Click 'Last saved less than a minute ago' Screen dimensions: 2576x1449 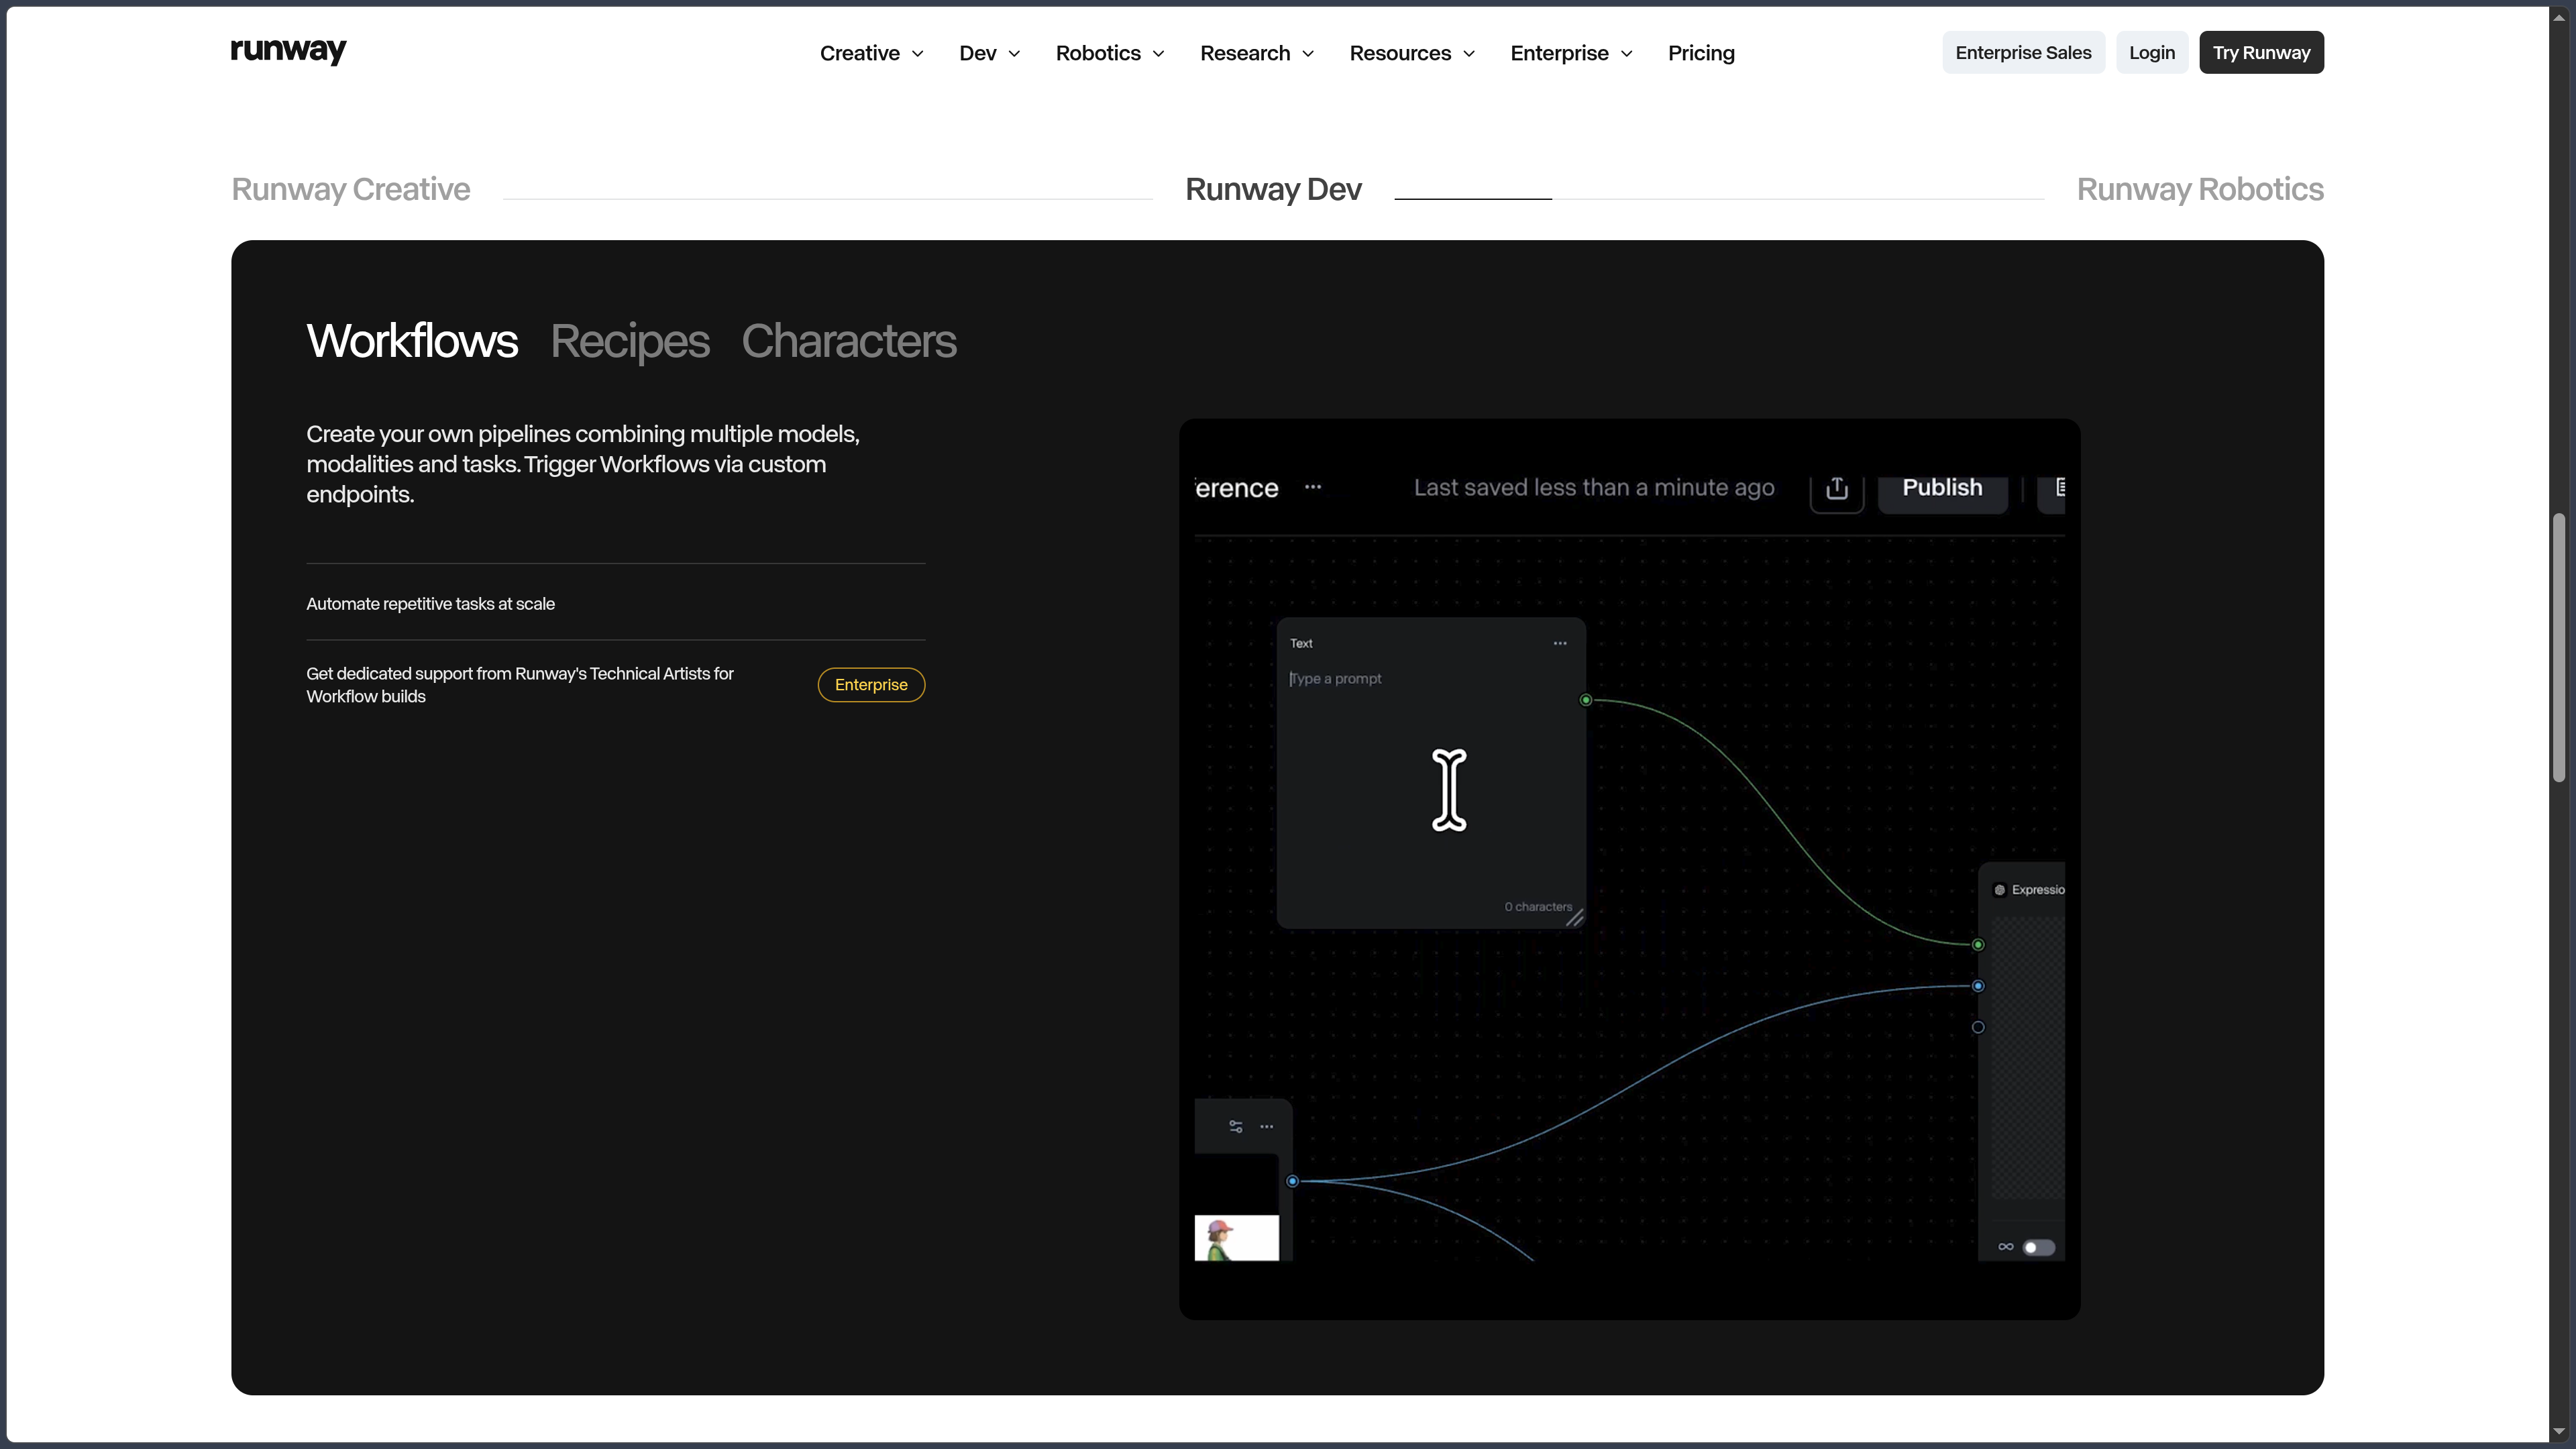1594,488
